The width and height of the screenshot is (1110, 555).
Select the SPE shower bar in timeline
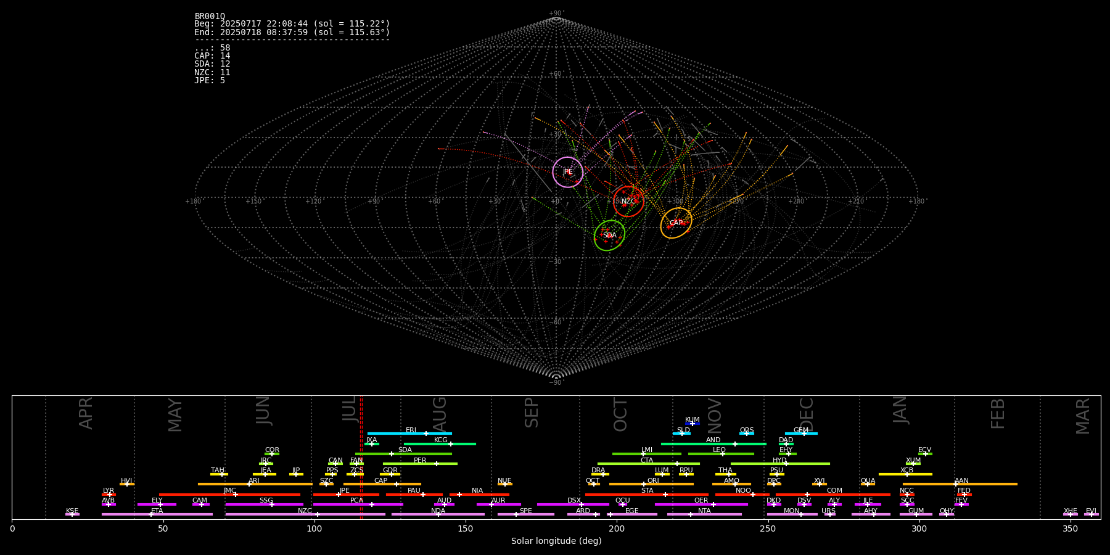pos(526,514)
